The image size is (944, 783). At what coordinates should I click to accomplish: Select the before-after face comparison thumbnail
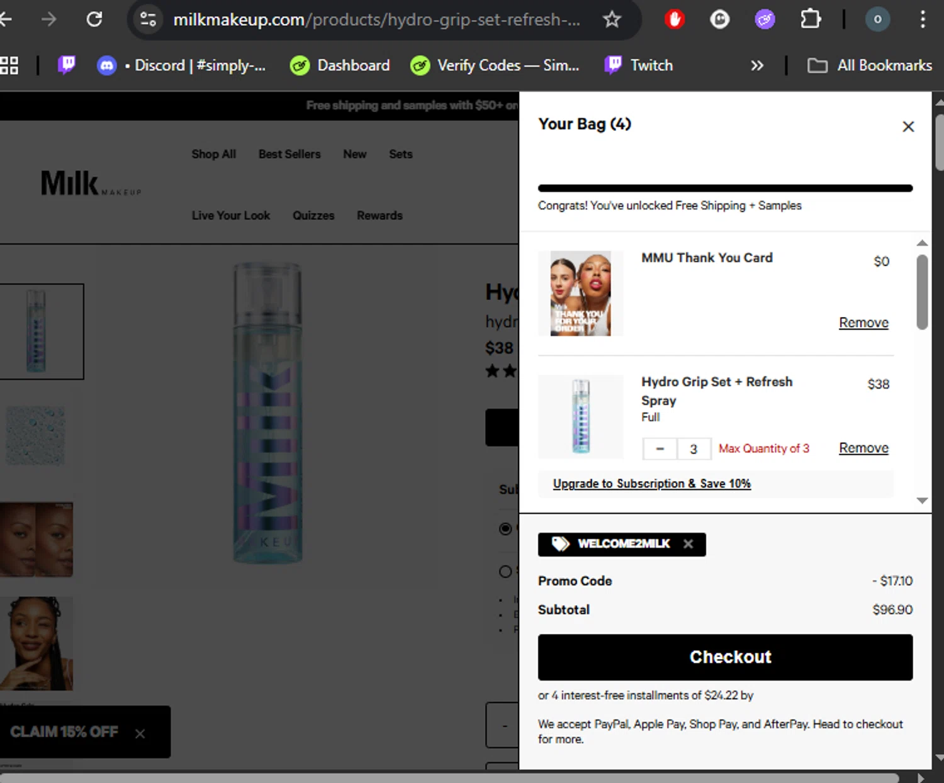[36, 539]
